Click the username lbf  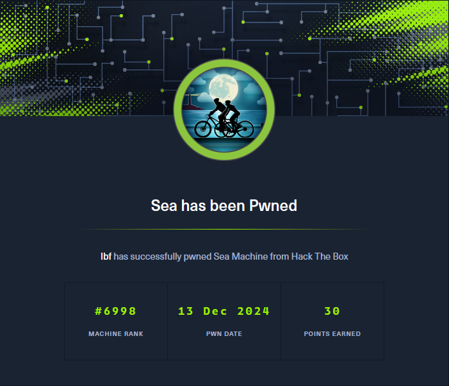106,256
